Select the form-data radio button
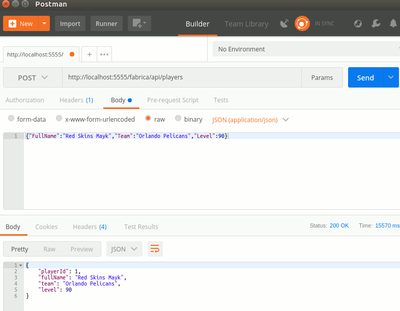 [x=11, y=119]
